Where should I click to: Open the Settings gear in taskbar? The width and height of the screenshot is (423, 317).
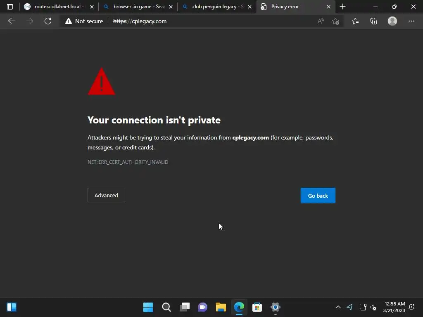pos(276,307)
